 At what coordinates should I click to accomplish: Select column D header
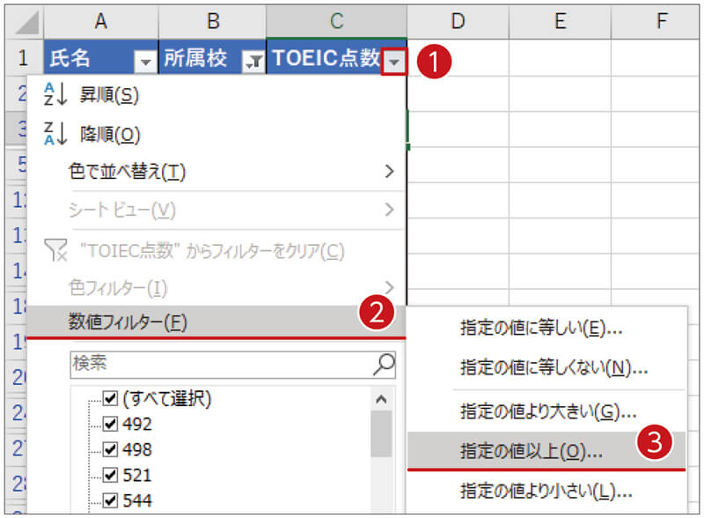click(458, 21)
